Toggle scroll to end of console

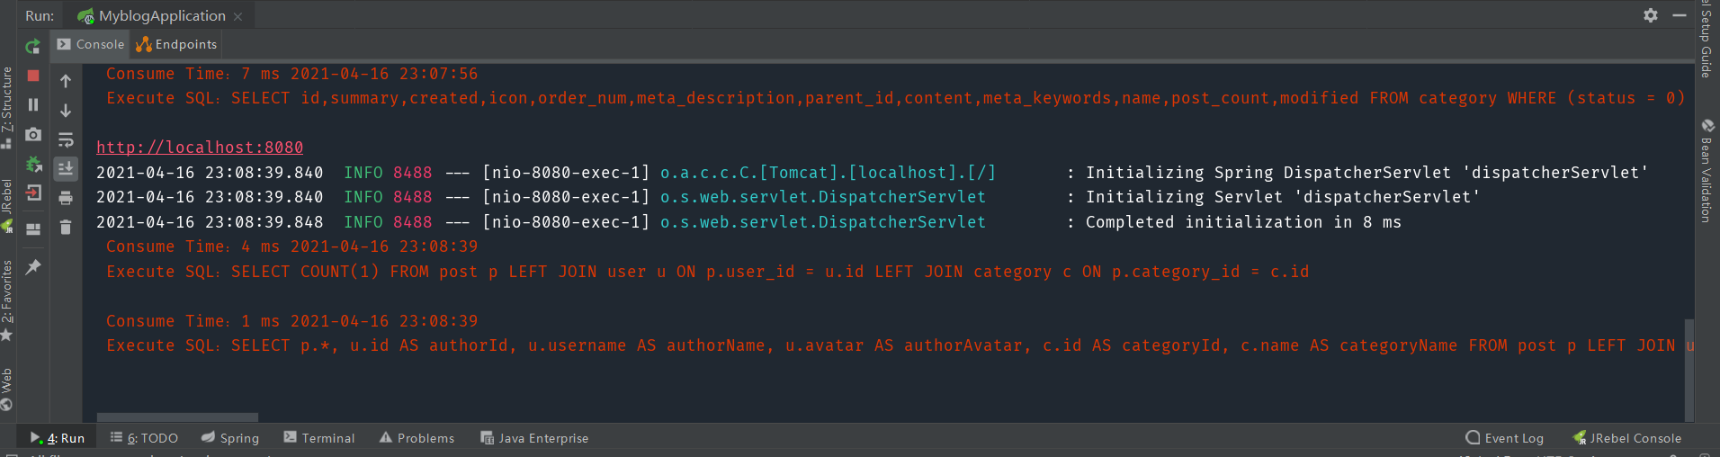(66, 168)
